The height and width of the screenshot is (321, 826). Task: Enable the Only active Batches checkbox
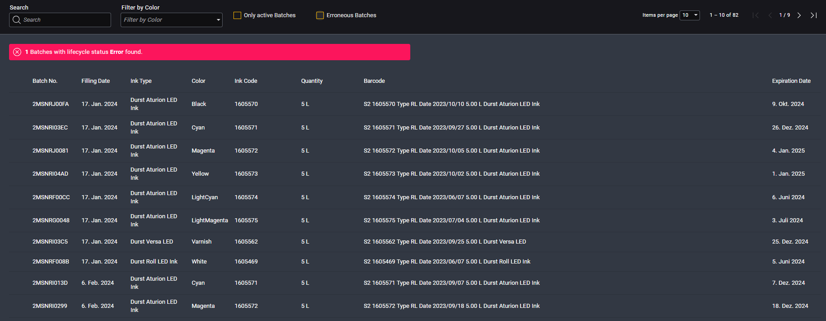point(237,15)
